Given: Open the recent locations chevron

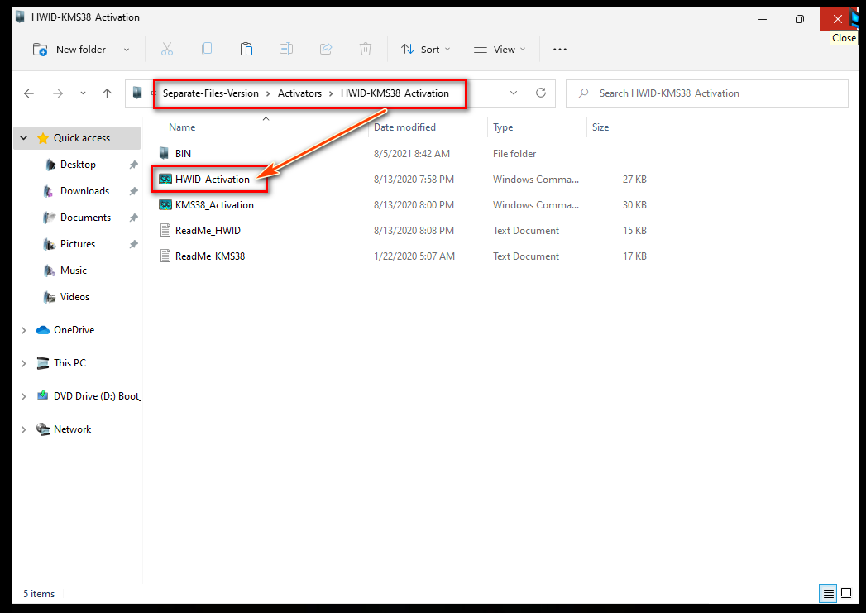Looking at the screenshot, I should click(83, 93).
